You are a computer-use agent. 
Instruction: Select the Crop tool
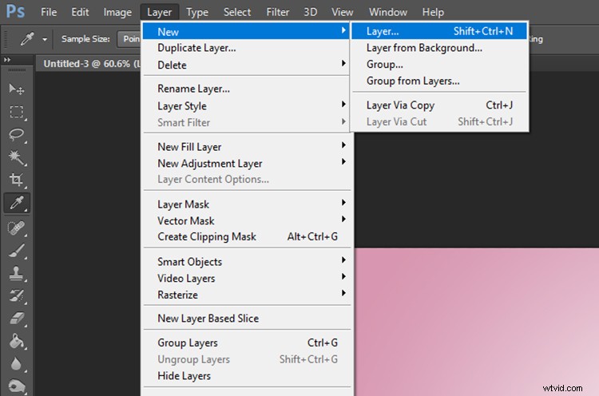pos(17,180)
